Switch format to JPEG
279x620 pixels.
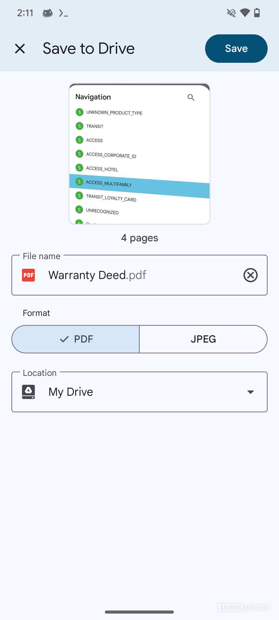tap(203, 339)
